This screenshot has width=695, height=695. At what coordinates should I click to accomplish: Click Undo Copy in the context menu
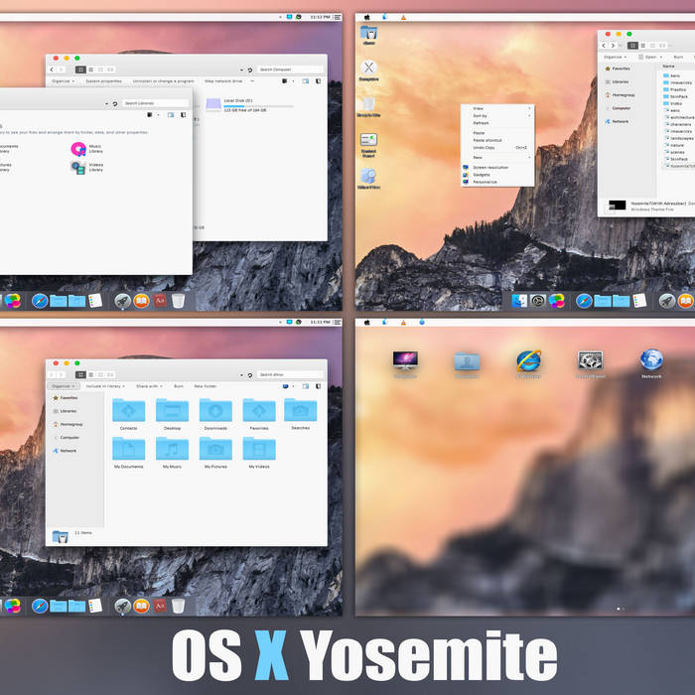[497, 147]
